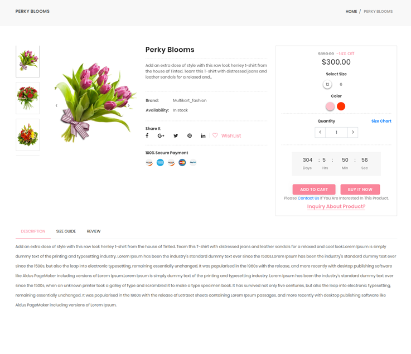Image resolution: width=411 pixels, height=354 pixels.
Task: Pin product using the Pinterest icon
Action: click(x=190, y=135)
